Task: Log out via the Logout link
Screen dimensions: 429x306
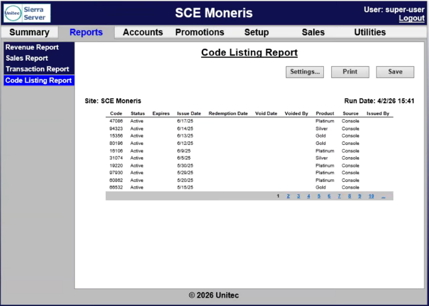Action: [x=411, y=18]
